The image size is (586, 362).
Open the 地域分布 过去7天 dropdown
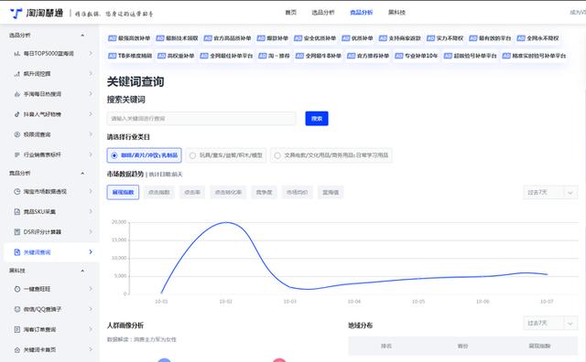(550, 324)
